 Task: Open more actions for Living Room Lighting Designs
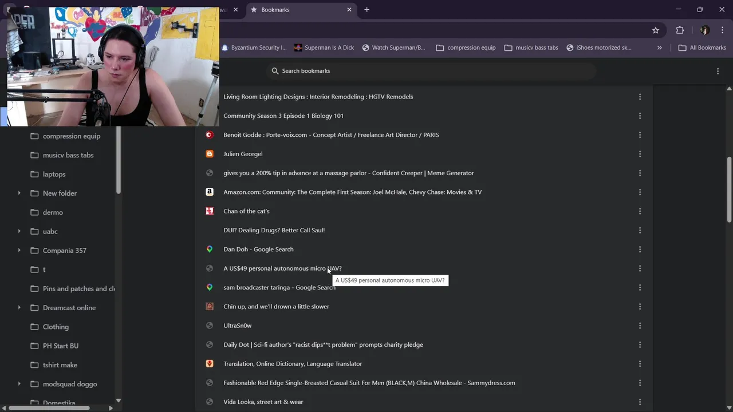(x=640, y=97)
